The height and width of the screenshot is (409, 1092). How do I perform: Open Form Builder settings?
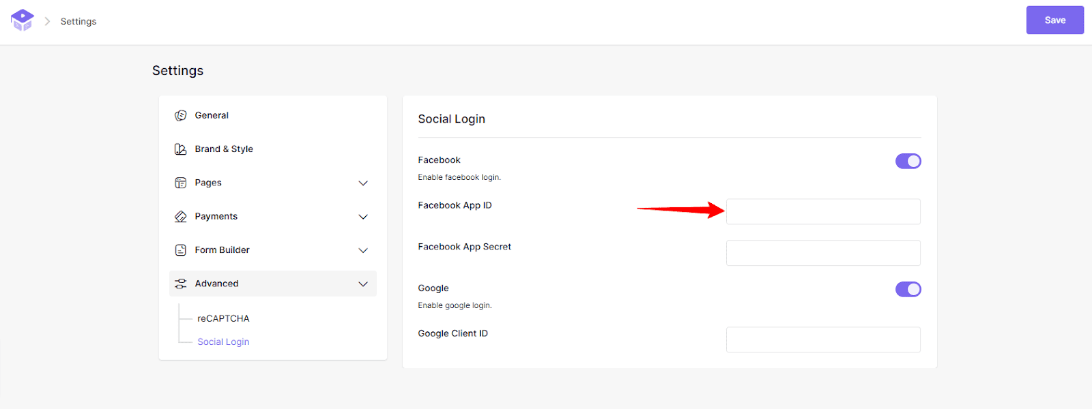(x=221, y=249)
